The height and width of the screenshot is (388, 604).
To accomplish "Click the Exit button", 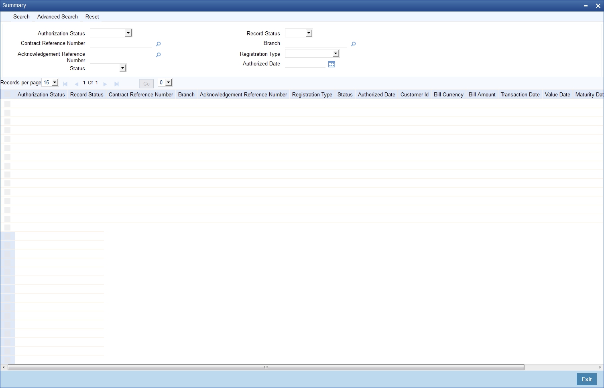I will 587,379.
